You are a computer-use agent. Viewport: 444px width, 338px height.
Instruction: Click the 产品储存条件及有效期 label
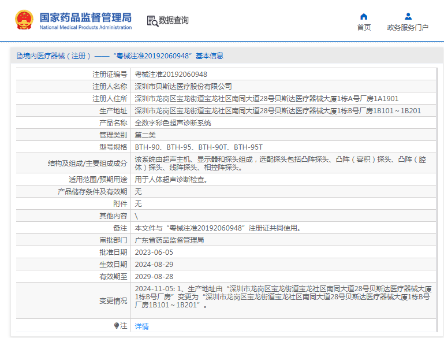pos(92,192)
